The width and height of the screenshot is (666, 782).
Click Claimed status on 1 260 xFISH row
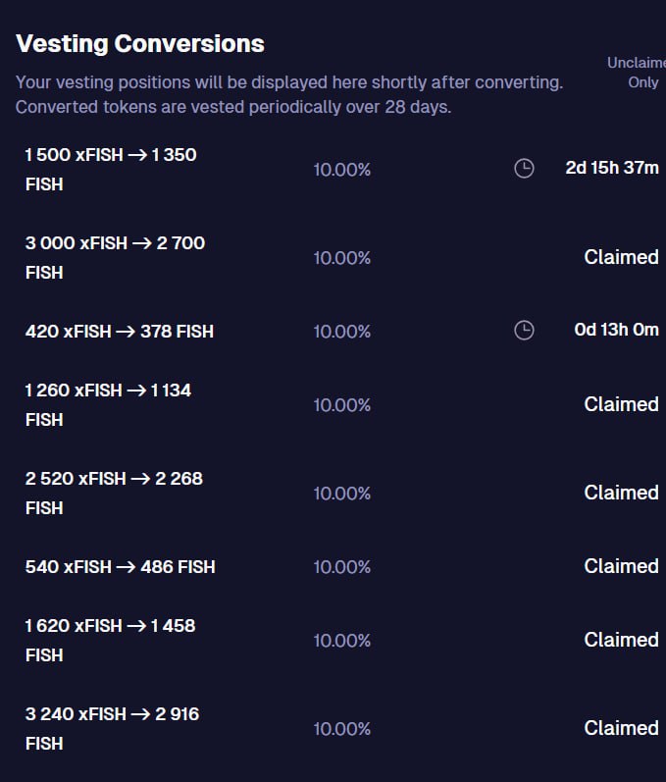point(621,404)
